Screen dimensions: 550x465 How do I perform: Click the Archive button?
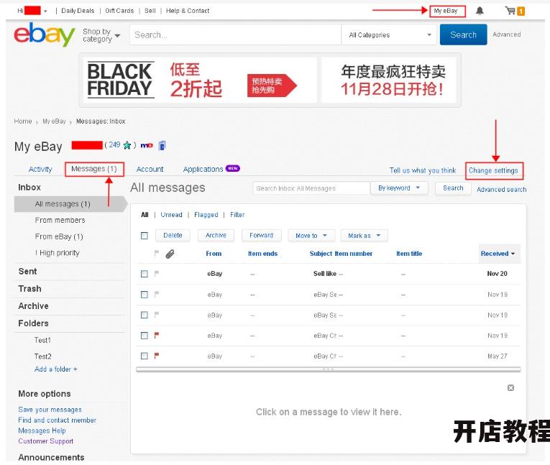(x=216, y=235)
